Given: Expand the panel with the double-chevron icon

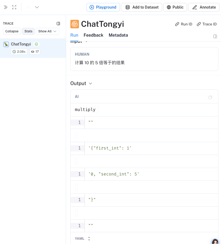Looking at the screenshot, I should tap(6, 7).
